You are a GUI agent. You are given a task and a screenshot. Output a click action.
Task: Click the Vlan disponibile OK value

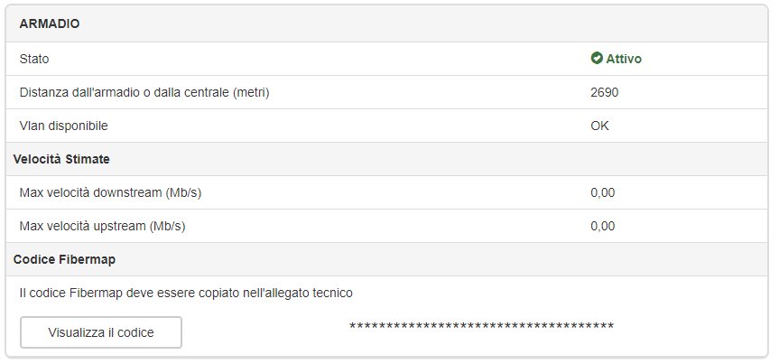click(x=599, y=126)
